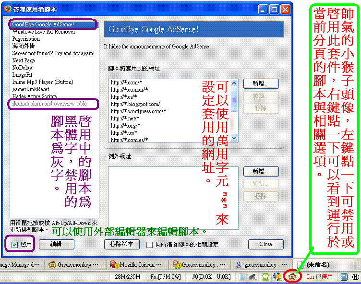Switch to the (未命名) tab
This screenshot has width=361, height=284.
click(322, 265)
